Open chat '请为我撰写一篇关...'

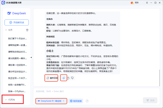point(18,58)
